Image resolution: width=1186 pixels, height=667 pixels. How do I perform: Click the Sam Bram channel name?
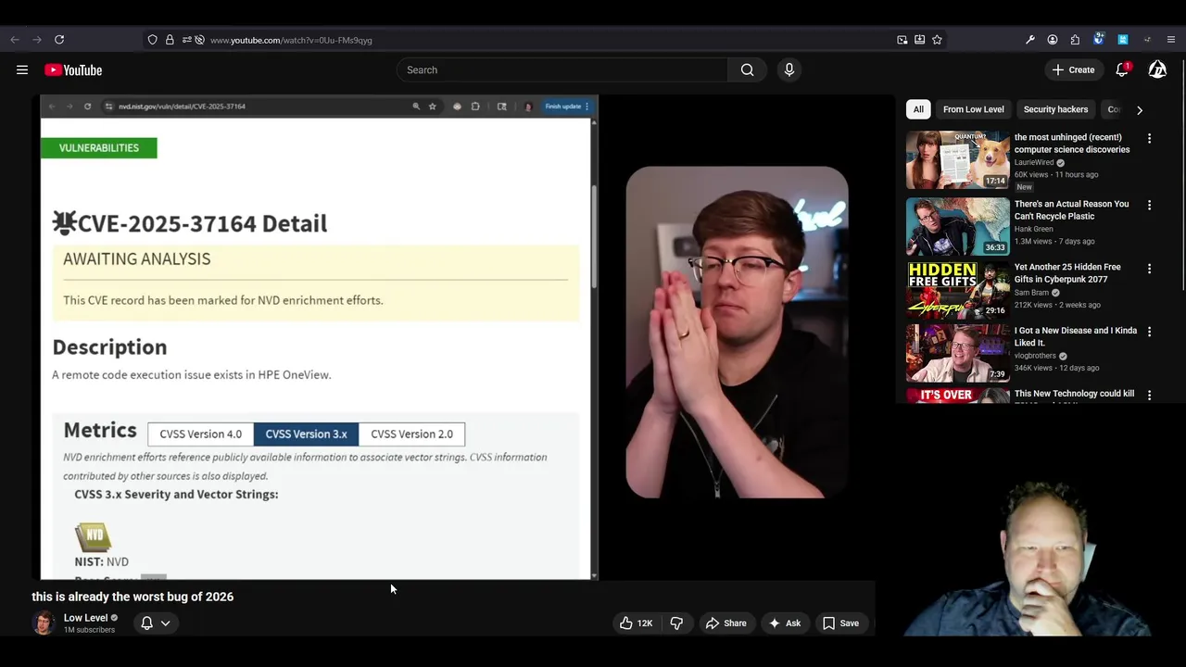pos(1031,293)
